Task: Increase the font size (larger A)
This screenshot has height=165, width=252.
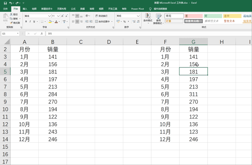Action: point(62,16)
